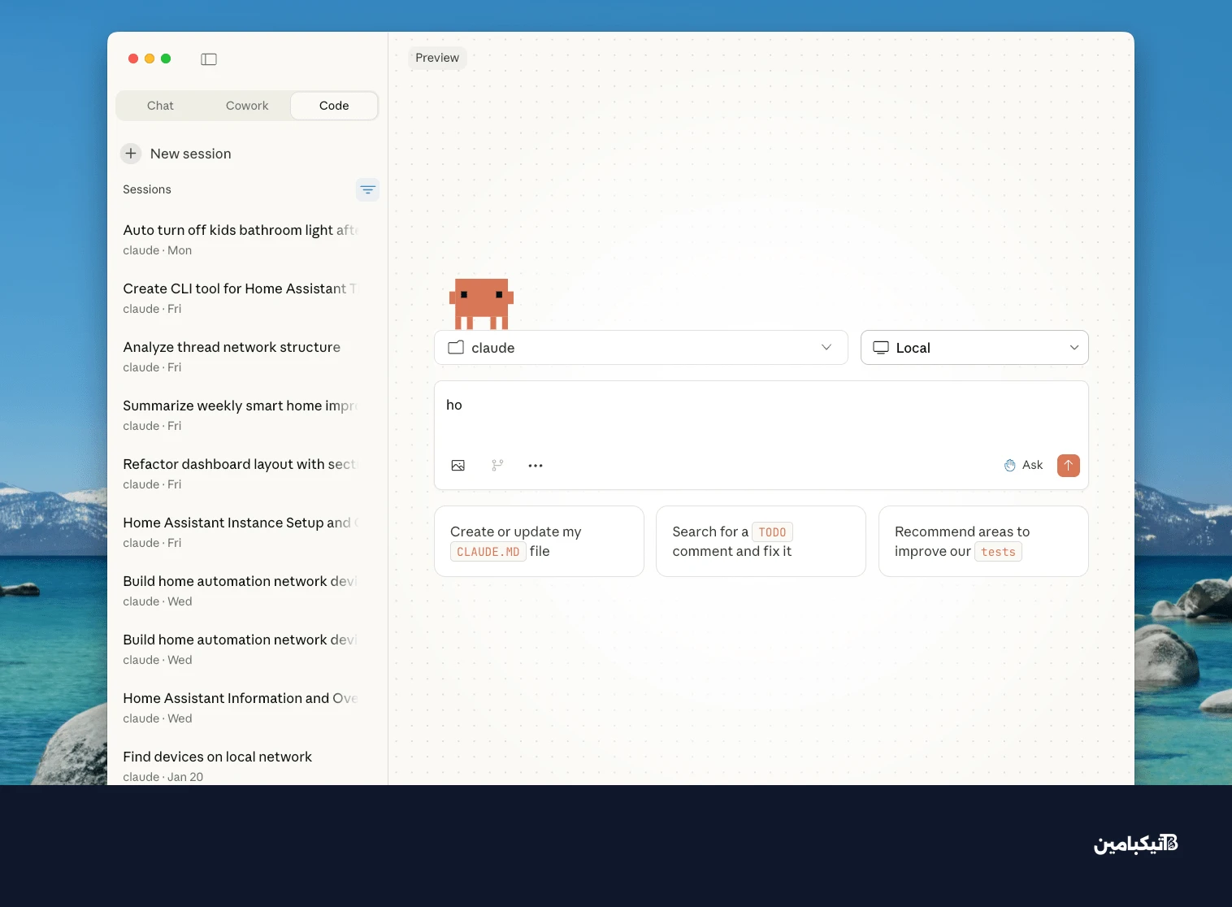
Task: Open the three-dot more options menu
Action: pyautogui.click(x=536, y=466)
